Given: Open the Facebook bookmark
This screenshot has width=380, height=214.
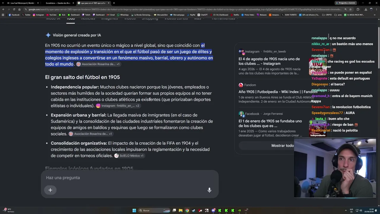Looking at the screenshot, I should [14, 15].
